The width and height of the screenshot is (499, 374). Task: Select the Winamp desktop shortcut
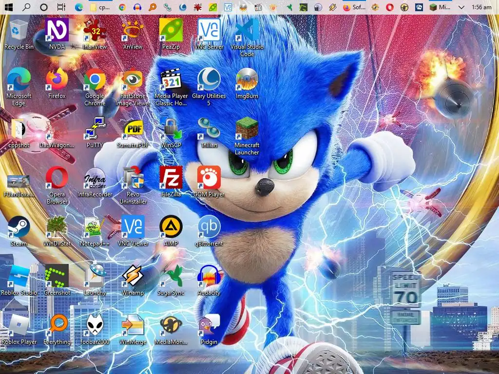[x=133, y=280]
